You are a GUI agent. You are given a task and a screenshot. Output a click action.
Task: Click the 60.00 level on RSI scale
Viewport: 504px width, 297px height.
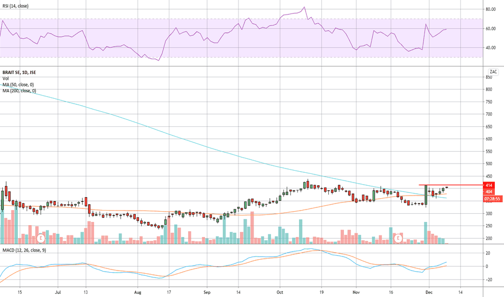(x=490, y=29)
